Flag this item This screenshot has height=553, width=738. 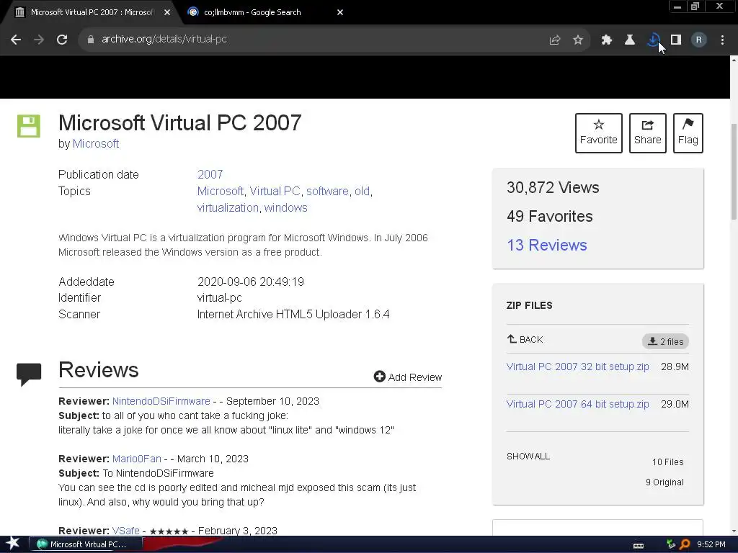point(688,133)
